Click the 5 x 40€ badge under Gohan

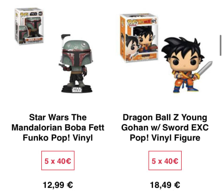(165, 160)
